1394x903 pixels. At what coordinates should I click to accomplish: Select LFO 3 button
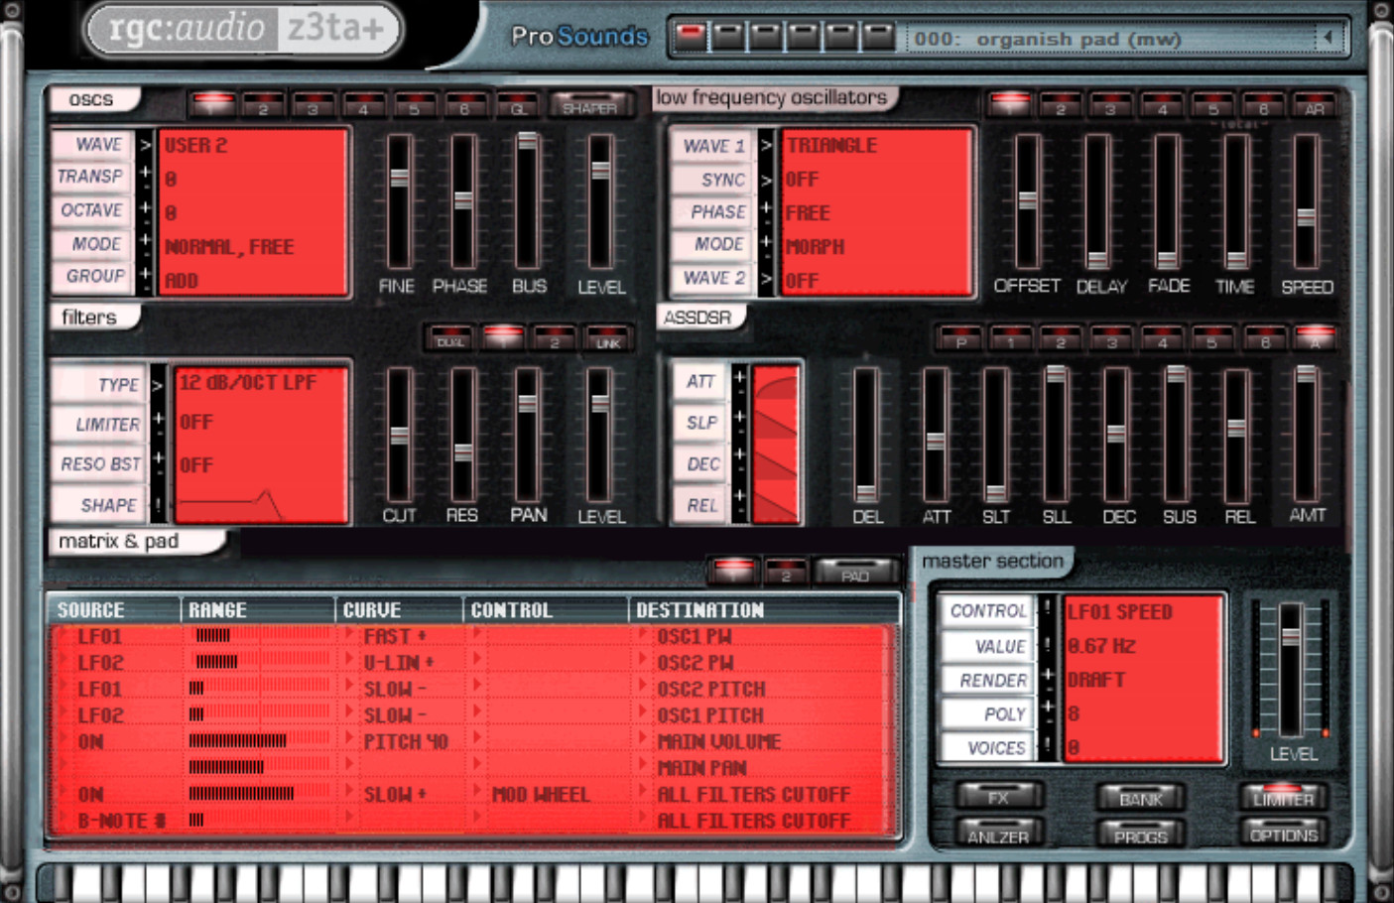pyautogui.click(x=1111, y=105)
